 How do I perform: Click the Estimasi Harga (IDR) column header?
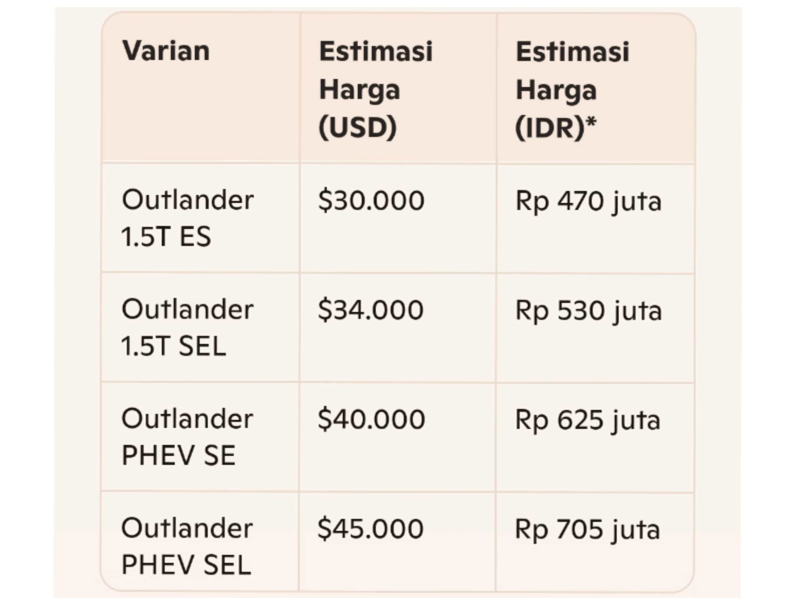pyautogui.click(x=572, y=89)
